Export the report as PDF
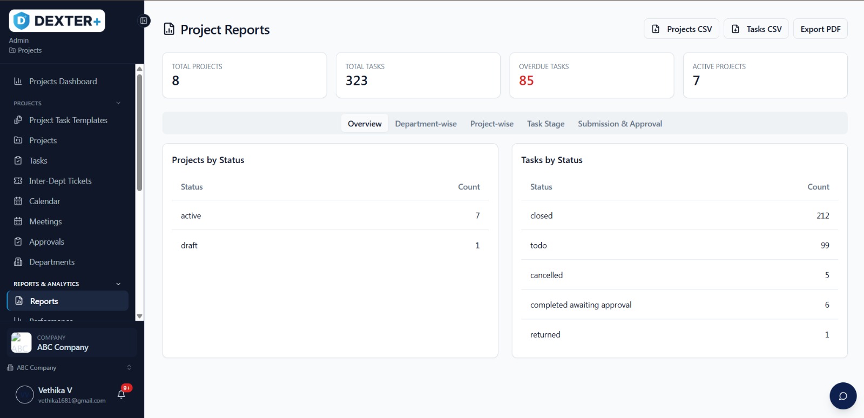The width and height of the screenshot is (864, 418). [820, 29]
